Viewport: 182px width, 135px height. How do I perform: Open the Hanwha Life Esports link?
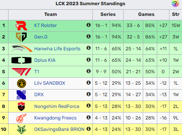coord(57,49)
